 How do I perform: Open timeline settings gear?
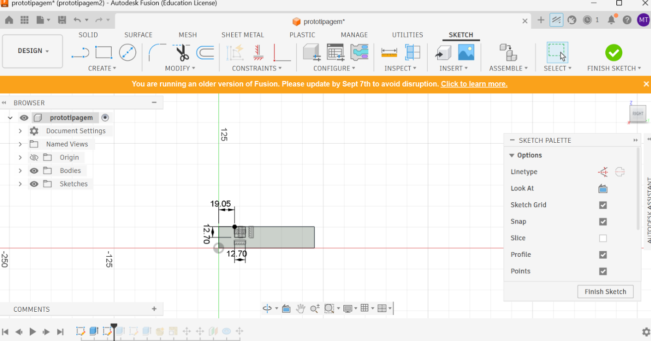click(646, 332)
